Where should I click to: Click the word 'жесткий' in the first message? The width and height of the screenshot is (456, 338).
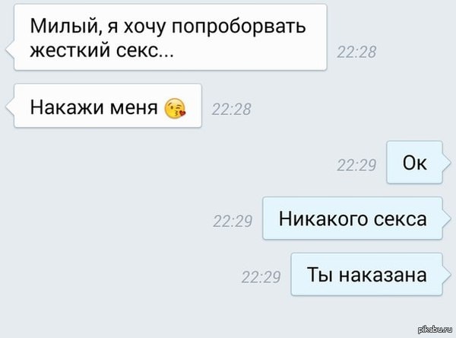click(71, 51)
